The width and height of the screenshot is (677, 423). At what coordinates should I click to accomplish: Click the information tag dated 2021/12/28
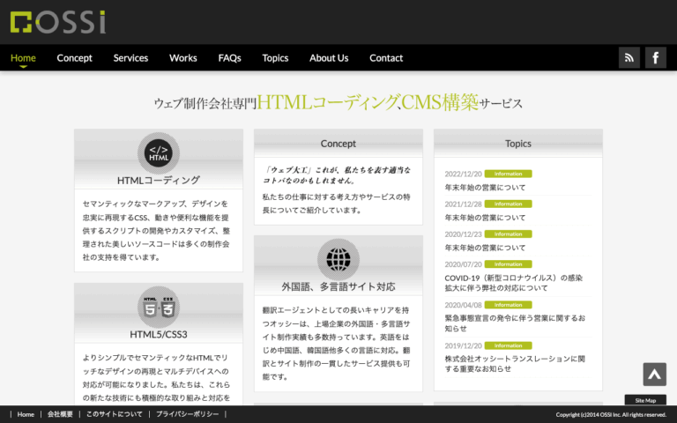coord(508,204)
